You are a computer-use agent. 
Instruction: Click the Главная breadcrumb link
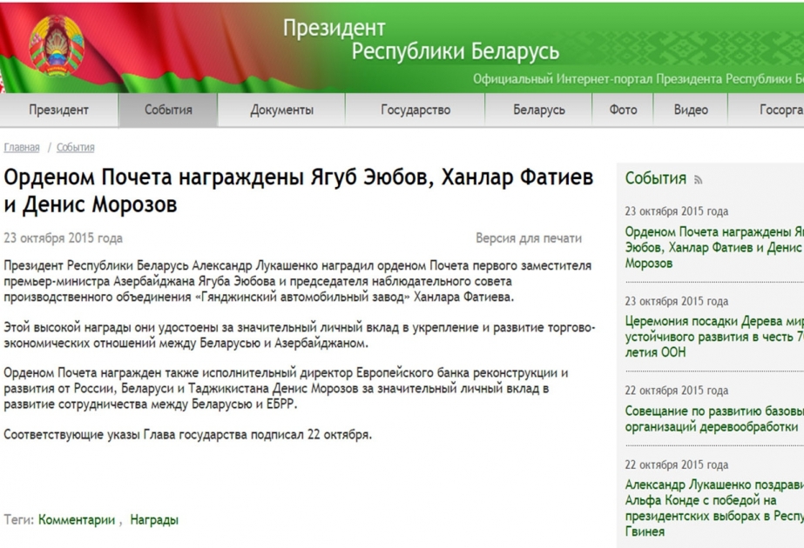pyautogui.click(x=22, y=148)
